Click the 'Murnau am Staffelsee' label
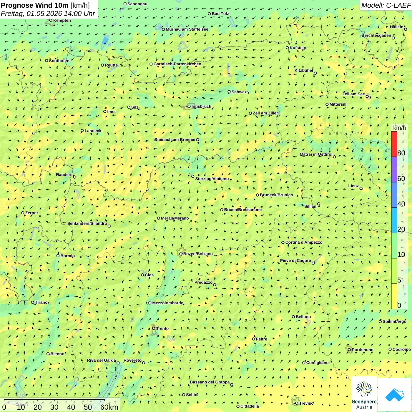The image size is (412, 412). tap(187, 29)
